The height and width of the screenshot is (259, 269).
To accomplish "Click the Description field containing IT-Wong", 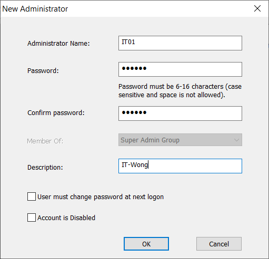I will tap(180, 166).
